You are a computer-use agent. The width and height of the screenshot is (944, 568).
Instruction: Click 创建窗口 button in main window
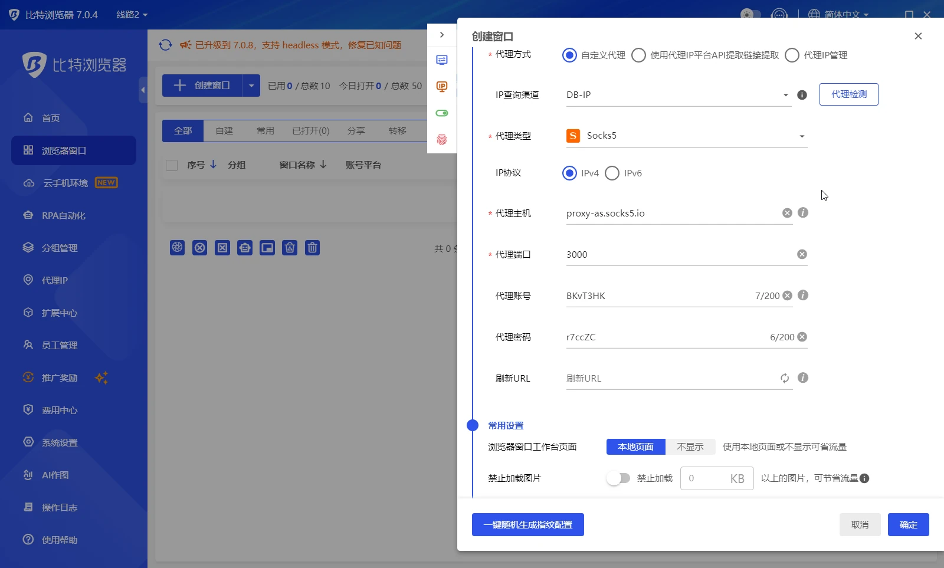coord(202,86)
